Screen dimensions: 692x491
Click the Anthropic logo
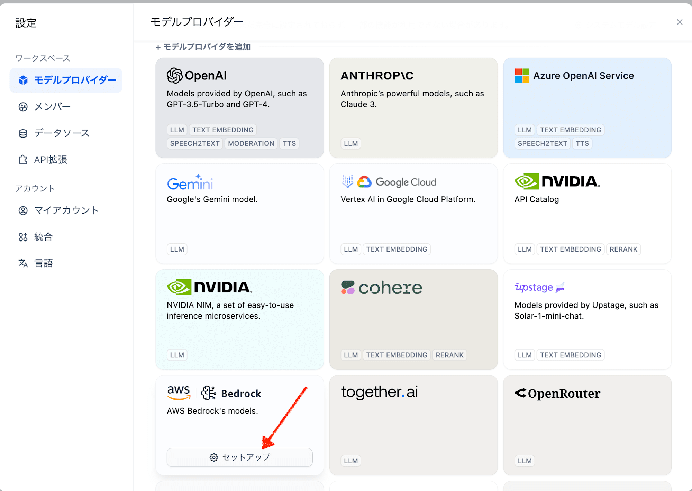377,76
